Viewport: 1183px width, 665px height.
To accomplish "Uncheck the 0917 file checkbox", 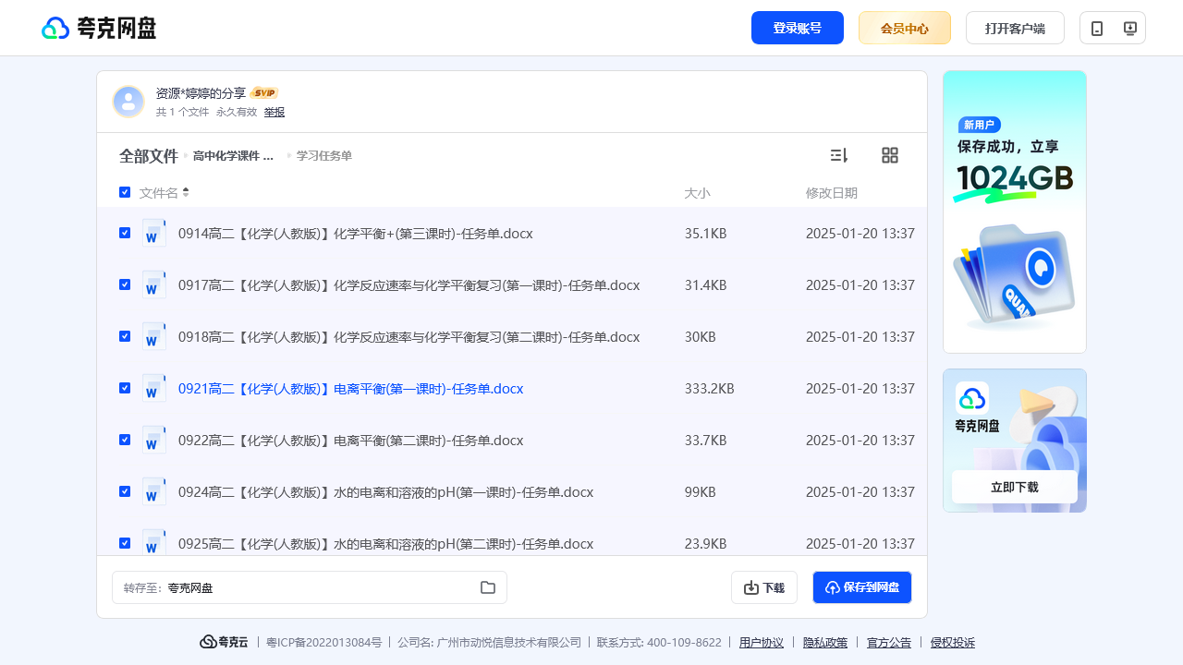I will (x=125, y=284).
